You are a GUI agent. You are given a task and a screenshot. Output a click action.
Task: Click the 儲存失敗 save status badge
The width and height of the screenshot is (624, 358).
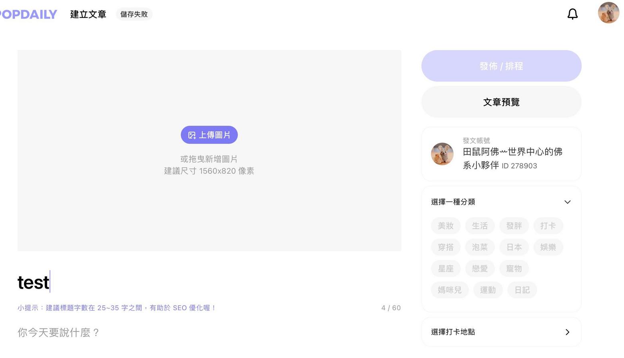coord(134,14)
